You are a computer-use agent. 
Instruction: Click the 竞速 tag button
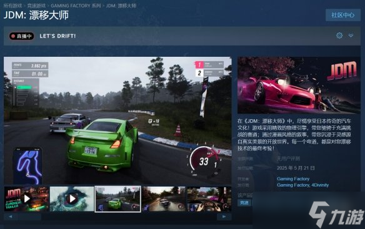click(244, 203)
